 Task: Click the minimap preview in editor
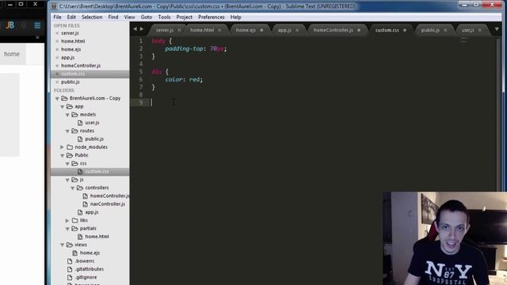point(464,40)
